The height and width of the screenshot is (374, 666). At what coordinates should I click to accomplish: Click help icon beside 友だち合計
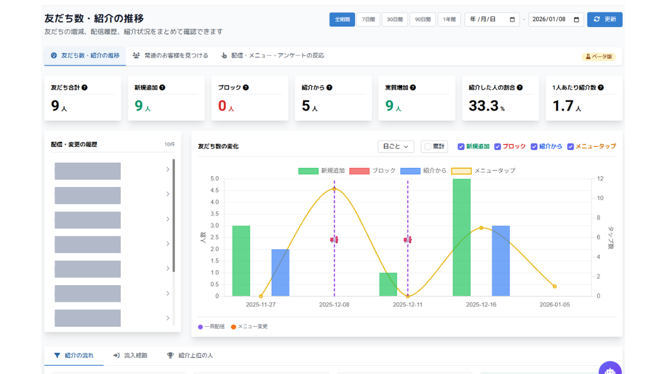click(x=84, y=88)
